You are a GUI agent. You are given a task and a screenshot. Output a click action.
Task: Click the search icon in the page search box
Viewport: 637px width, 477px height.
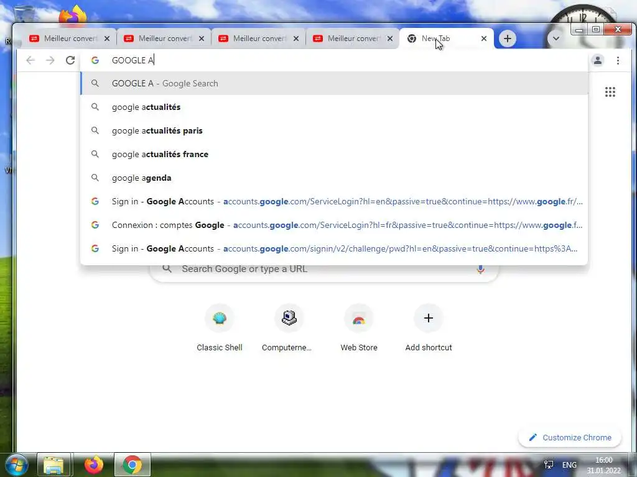(167, 269)
